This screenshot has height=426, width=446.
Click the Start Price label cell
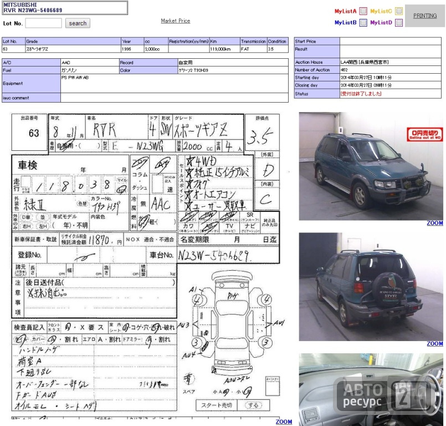(317, 41)
